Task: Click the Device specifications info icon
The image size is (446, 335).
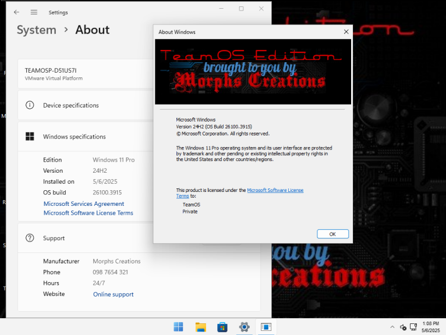Action: 30,105
